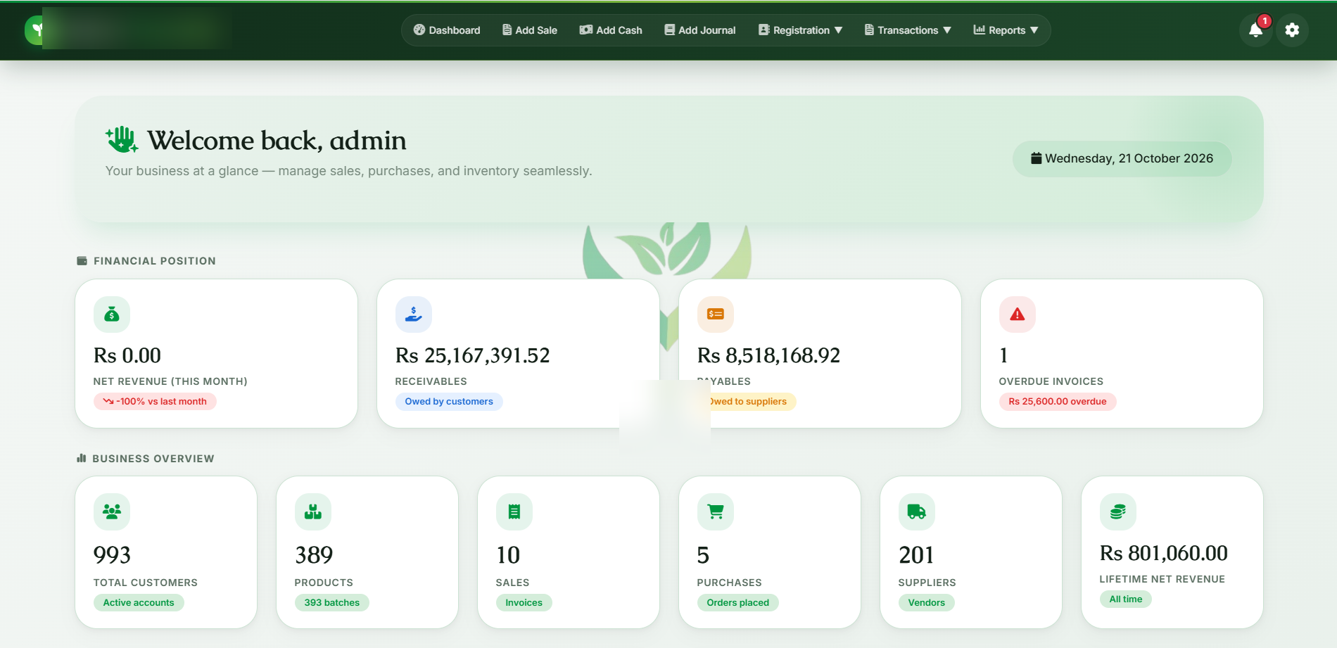Click the Financial Position wallet icon
The width and height of the screenshot is (1337, 648).
pyautogui.click(x=82, y=261)
